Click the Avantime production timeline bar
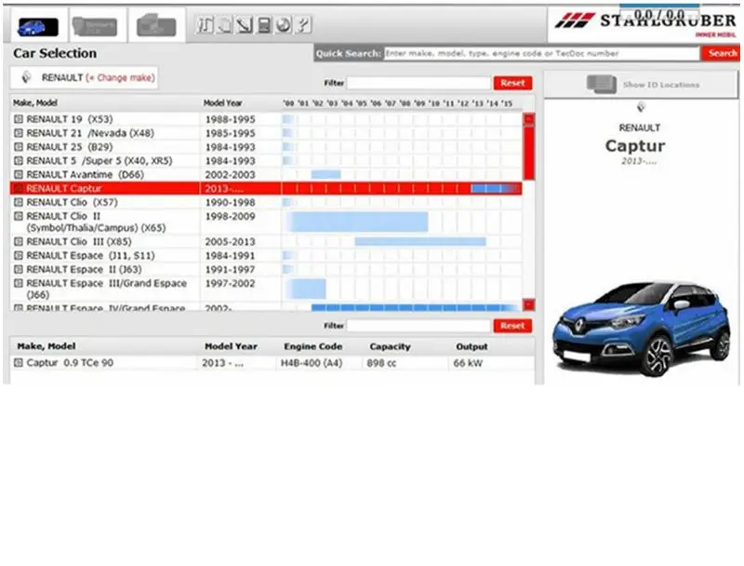744x566 pixels. pyautogui.click(x=326, y=175)
